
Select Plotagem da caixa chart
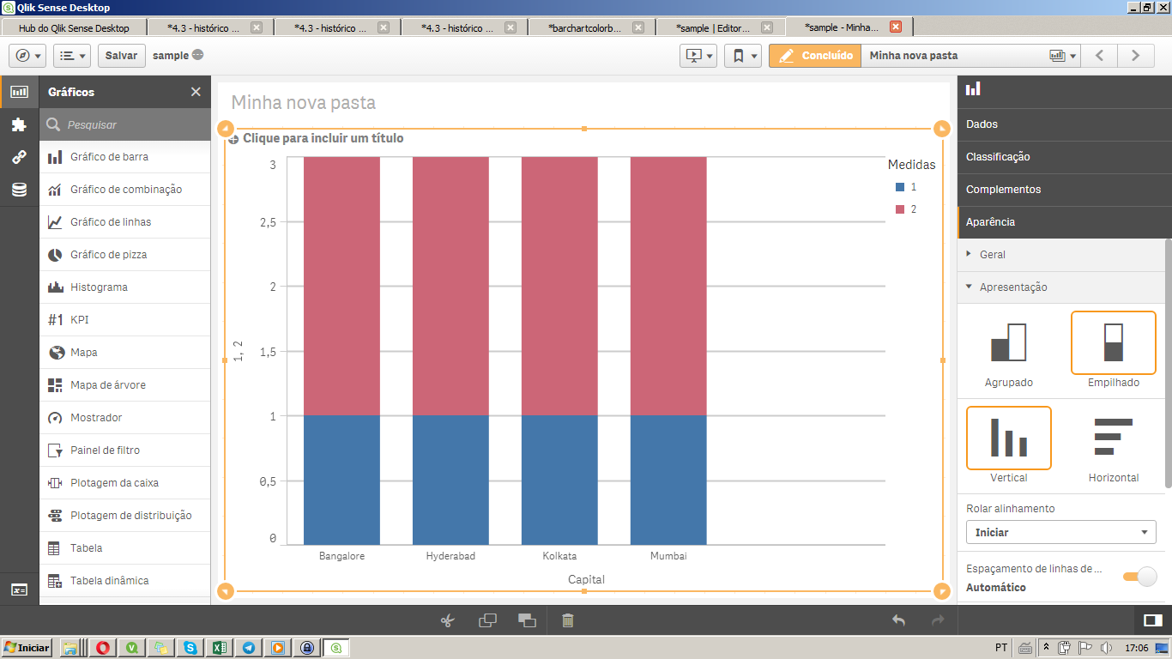pos(125,483)
